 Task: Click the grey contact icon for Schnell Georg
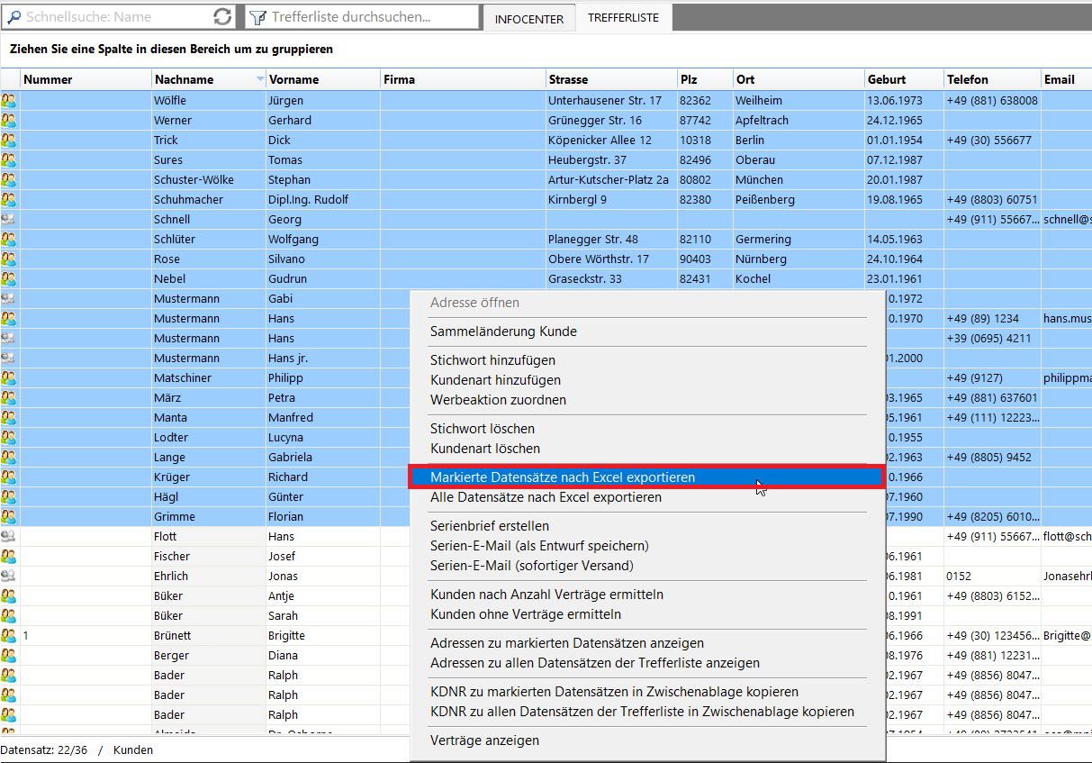click(x=9, y=220)
